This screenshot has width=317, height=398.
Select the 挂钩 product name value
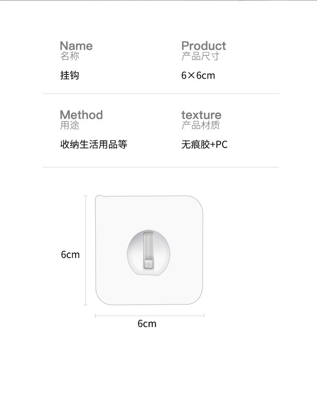tap(70, 76)
